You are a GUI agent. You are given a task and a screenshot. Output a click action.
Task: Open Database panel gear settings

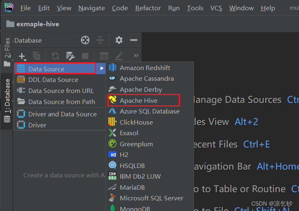[x=119, y=40]
